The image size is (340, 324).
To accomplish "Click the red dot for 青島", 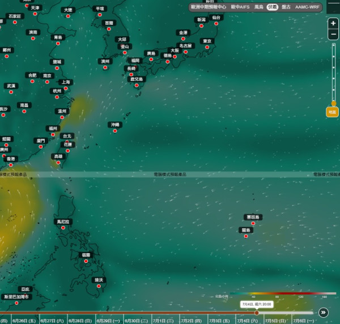I will point(58,44).
